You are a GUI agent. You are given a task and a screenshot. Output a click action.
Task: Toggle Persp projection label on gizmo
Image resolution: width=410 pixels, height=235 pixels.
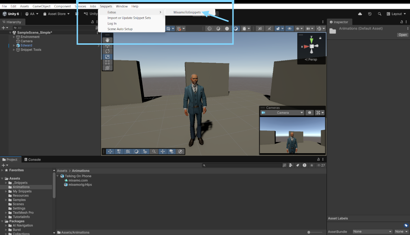click(x=311, y=60)
